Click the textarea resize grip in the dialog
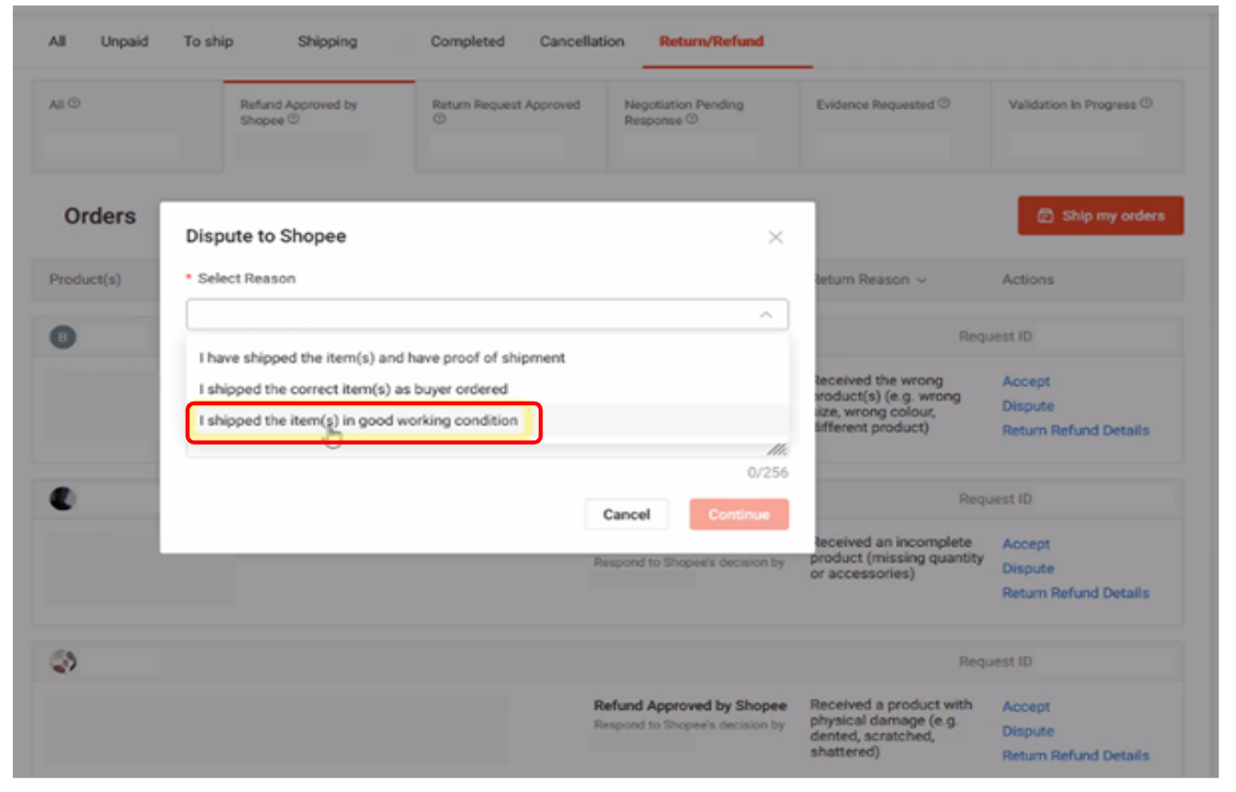This screenshot has height=792, width=1236. click(779, 448)
